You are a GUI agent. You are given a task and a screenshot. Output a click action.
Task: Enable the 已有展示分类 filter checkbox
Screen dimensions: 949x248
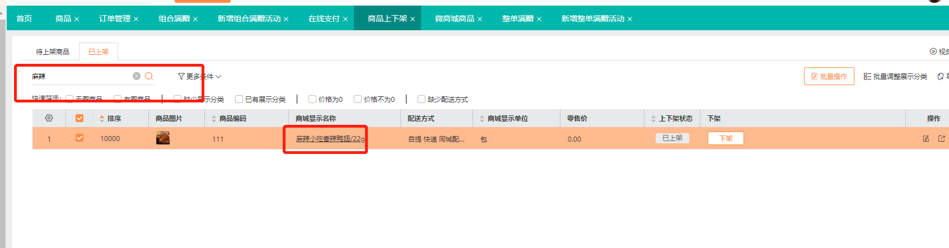click(x=239, y=99)
